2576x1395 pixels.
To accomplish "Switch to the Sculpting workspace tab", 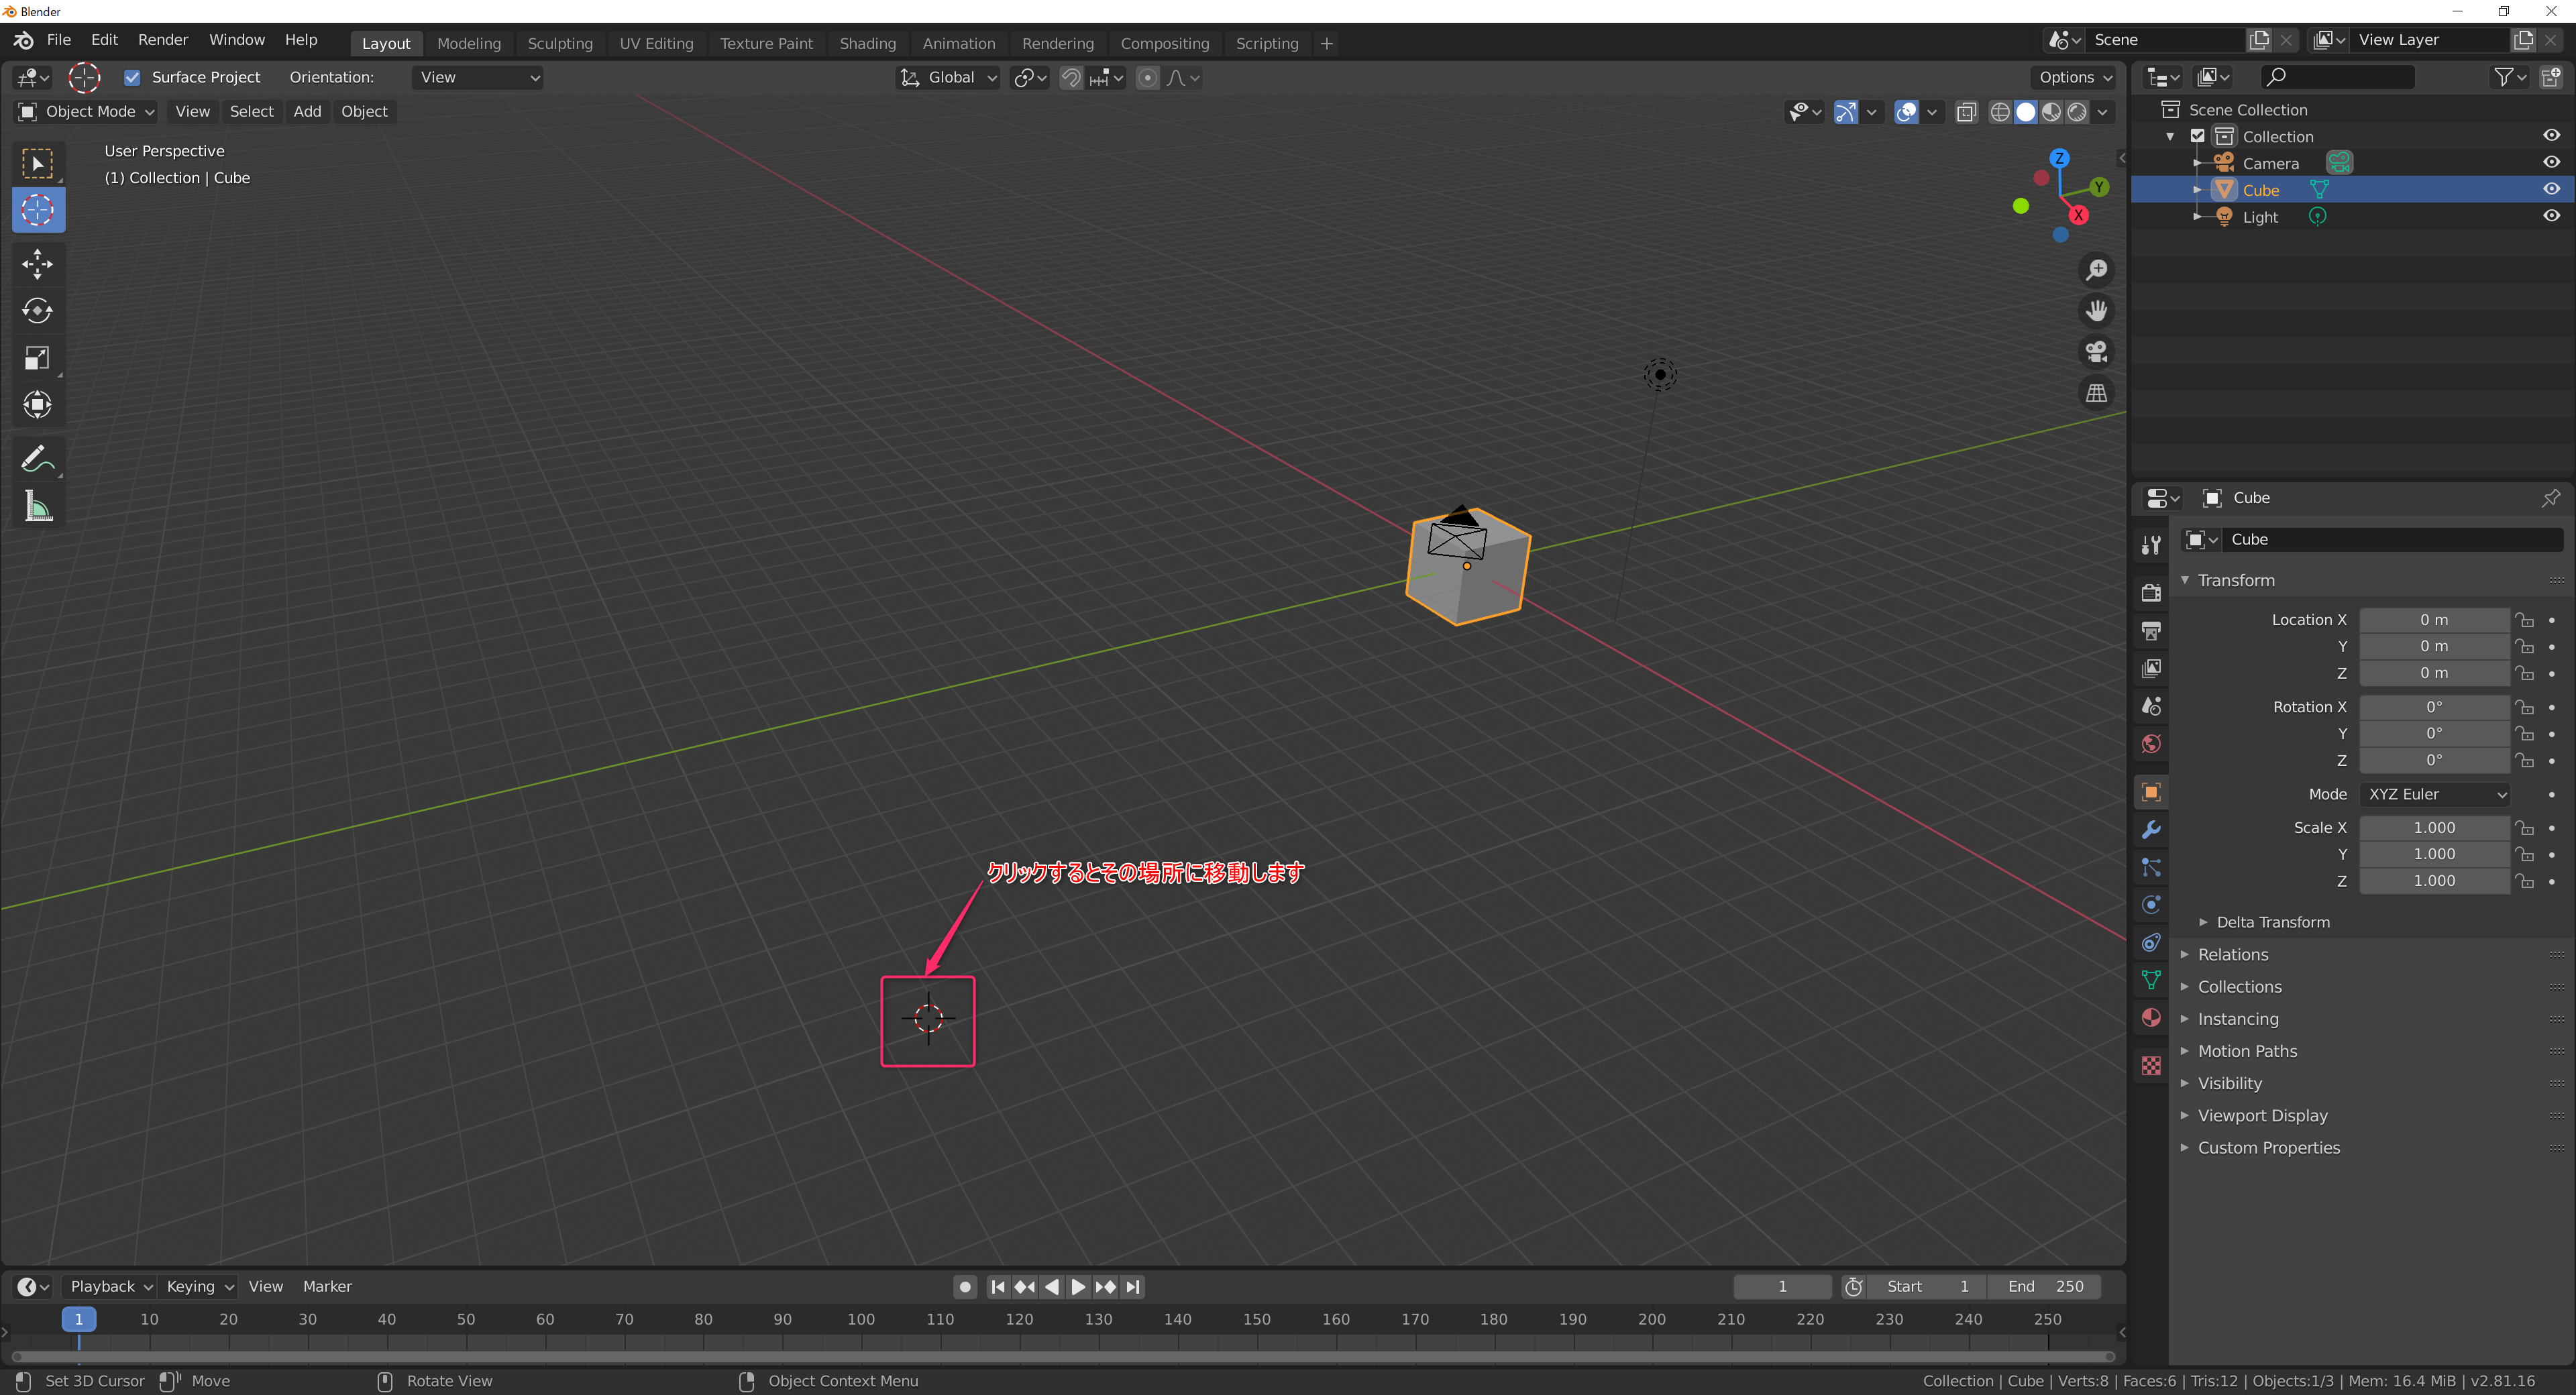I will (560, 44).
